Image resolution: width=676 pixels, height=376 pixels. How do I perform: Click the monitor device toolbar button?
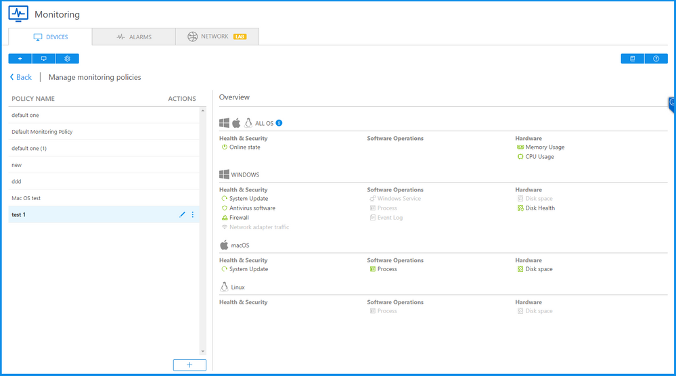pyautogui.click(x=43, y=59)
